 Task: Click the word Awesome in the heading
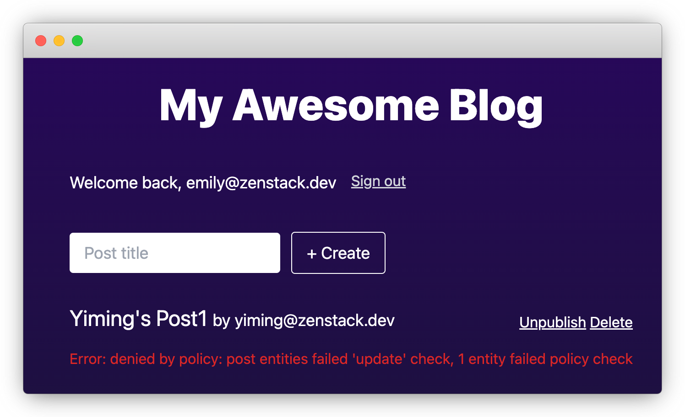click(336, 106)
